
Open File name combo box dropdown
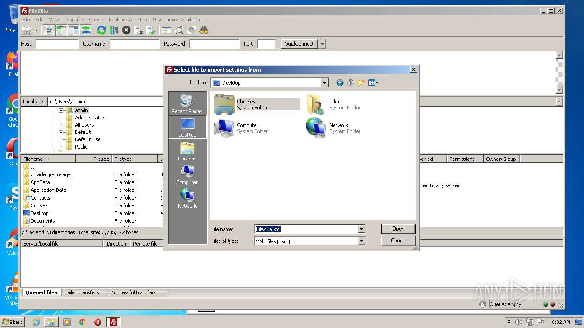click(361, 229)
